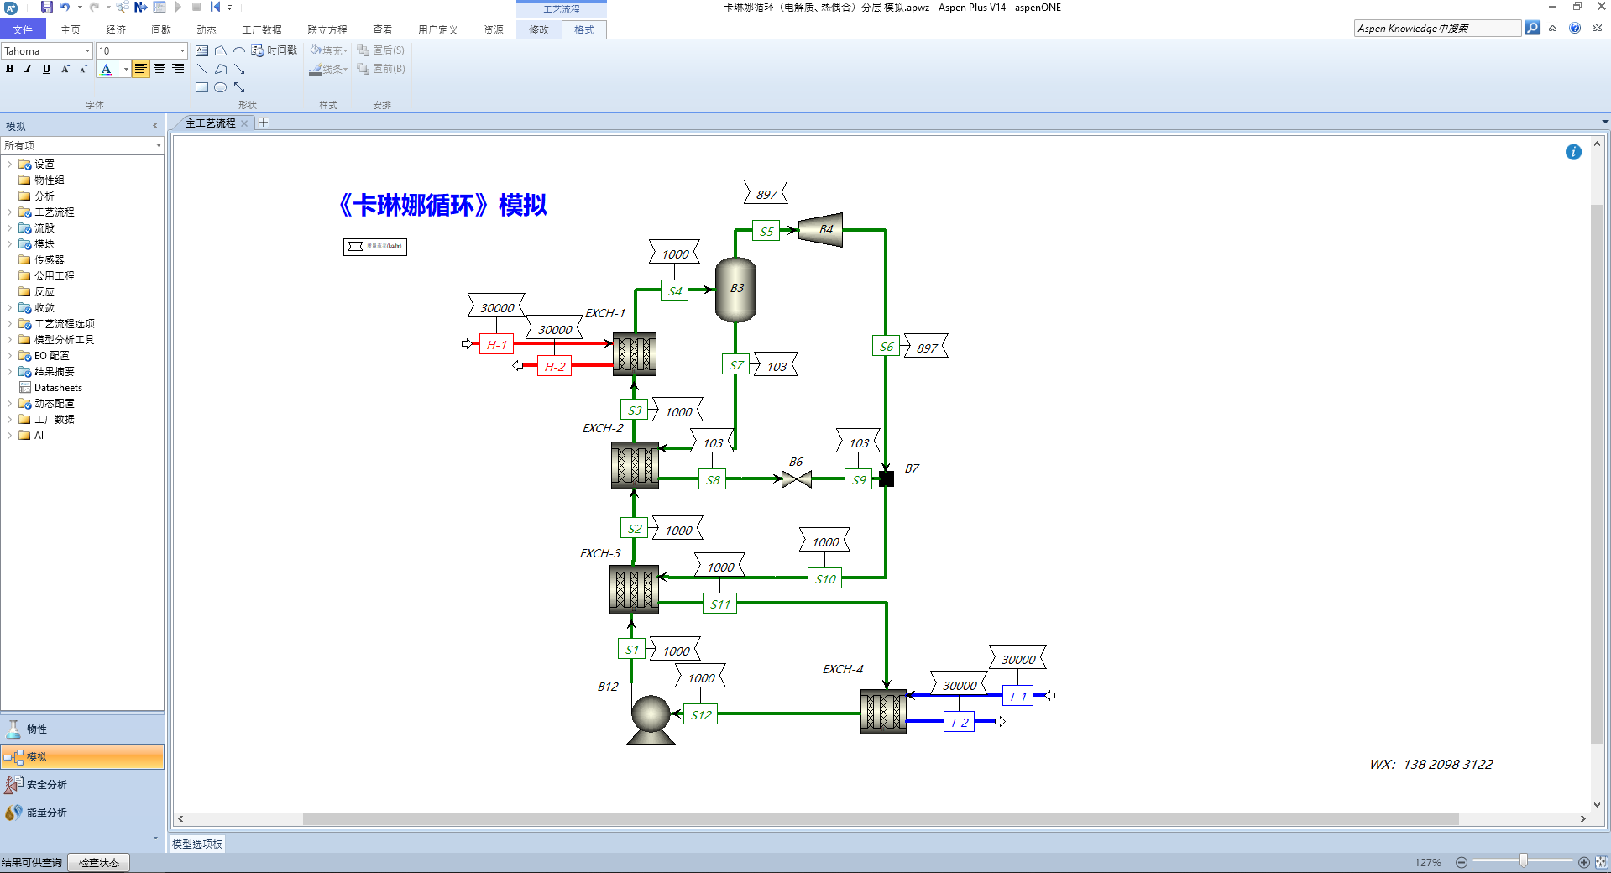Close the 主工艺流程 flowsheet tab

(x=244, y=123)
